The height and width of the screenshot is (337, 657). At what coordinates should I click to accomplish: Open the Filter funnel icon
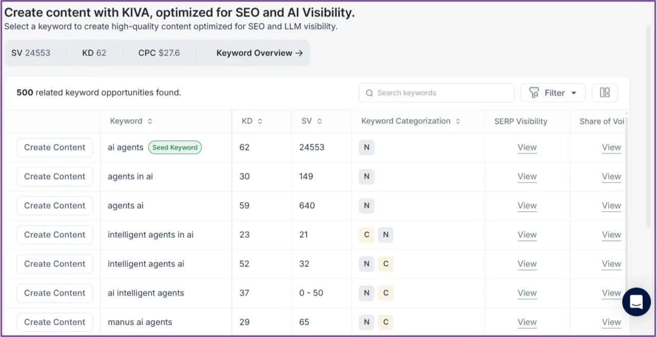(x=535, y=93)
